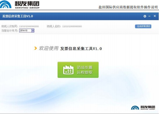Click the Servyou logo in bottom-right corner
This screenshot has width=159, height=114.
(x=143, y=108)
